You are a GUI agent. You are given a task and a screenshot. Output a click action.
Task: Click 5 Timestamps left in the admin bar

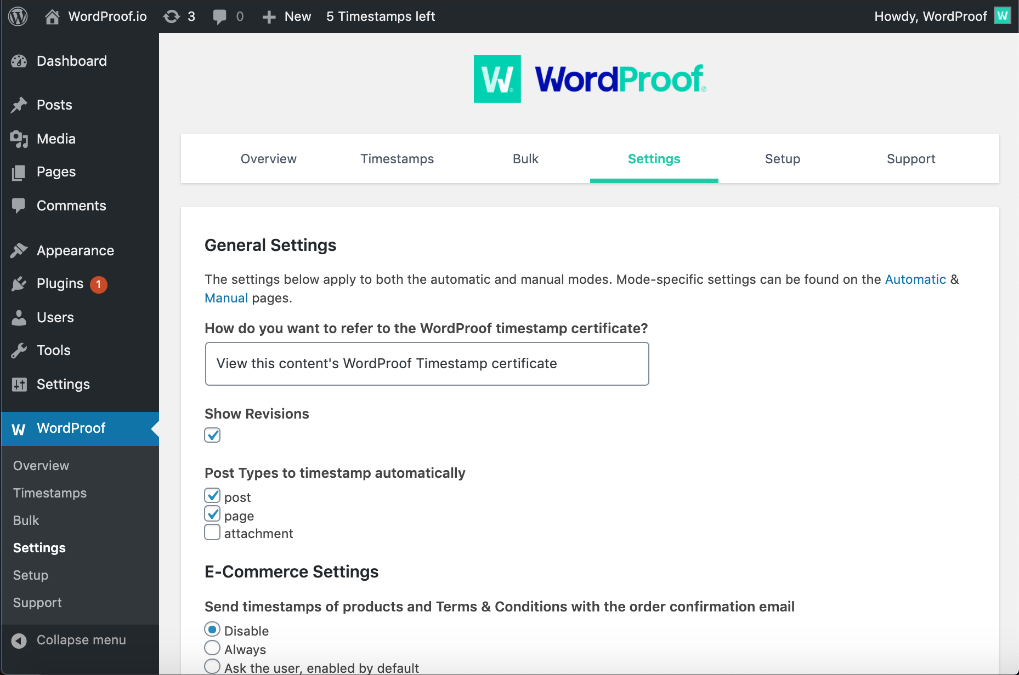[x=381, y=16]
